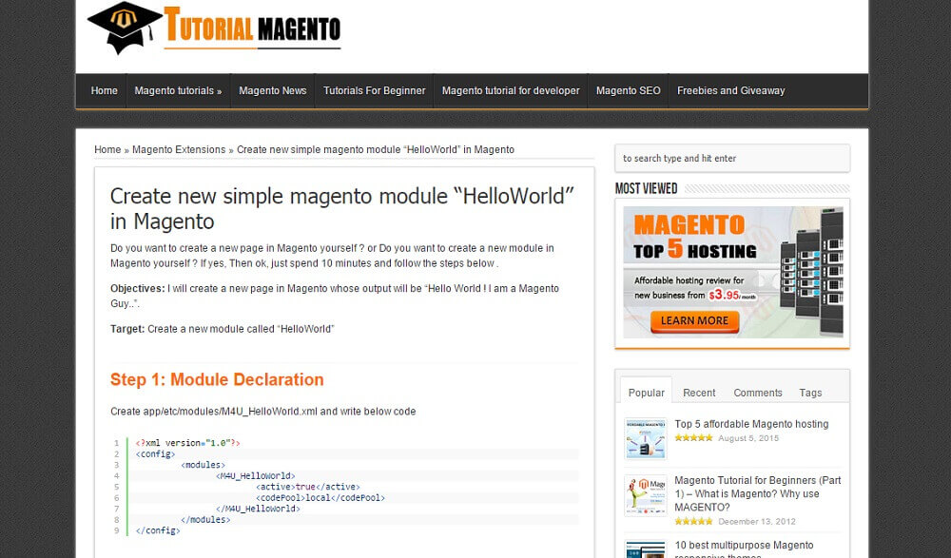Click thumbnail for Magento Tutorial for Beginners post
951x558 pixels.
pos(646,495)
